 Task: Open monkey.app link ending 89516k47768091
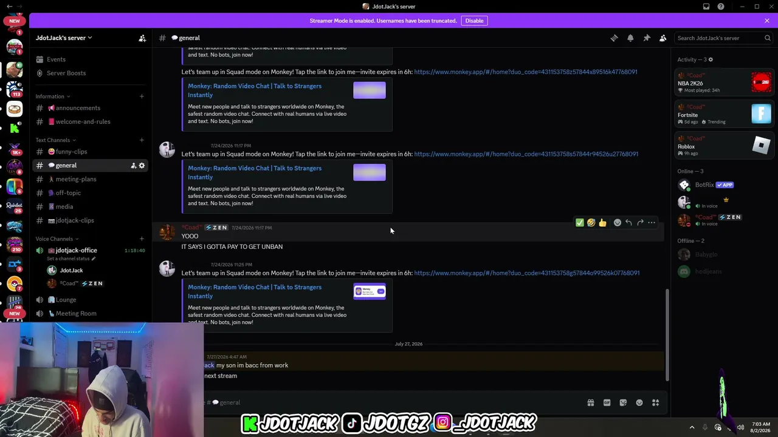pos(526,72)
